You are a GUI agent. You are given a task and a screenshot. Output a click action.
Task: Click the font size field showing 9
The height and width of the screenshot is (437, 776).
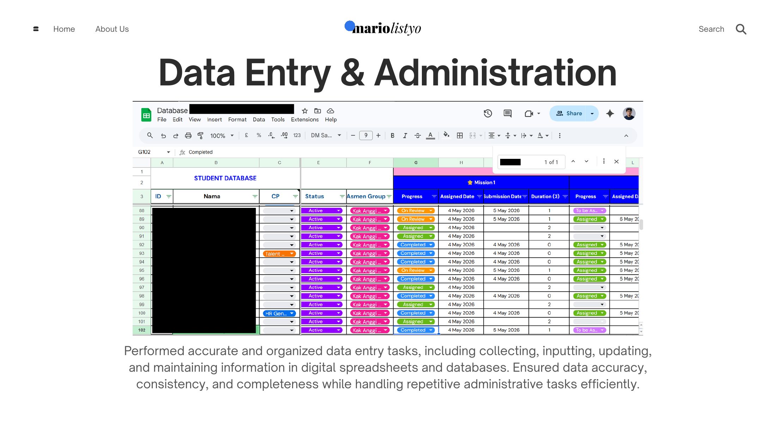[366, 136]
